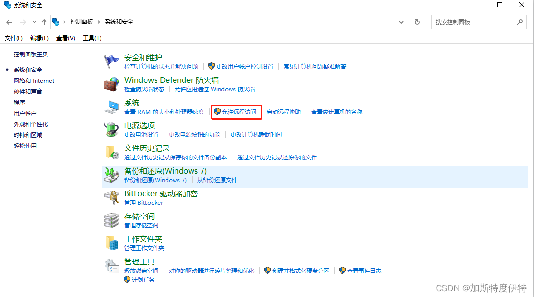Open the 安全和维护 heading

click(143, 57)
